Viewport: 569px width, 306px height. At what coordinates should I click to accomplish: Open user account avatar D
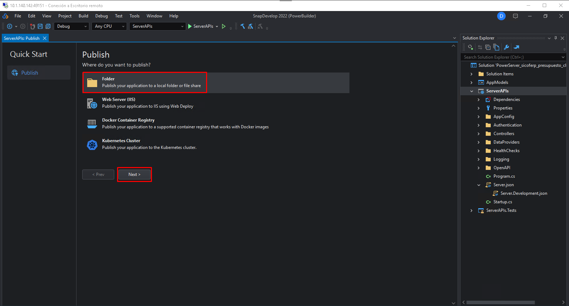[501, 16]
